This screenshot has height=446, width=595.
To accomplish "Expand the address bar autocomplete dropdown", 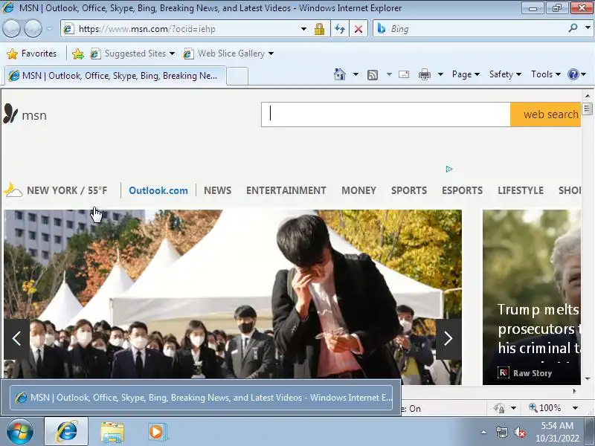I will coord(303,29).
